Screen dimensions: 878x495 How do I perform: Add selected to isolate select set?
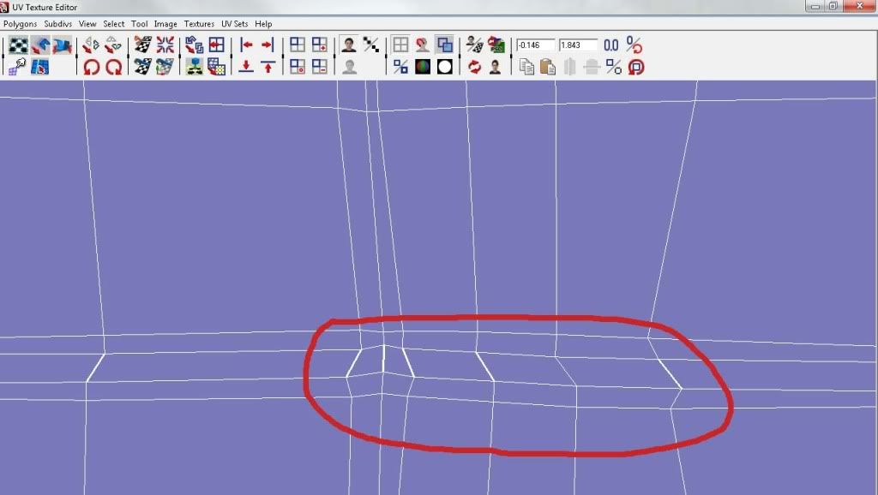pyautogui.click(x=319, y=45)
